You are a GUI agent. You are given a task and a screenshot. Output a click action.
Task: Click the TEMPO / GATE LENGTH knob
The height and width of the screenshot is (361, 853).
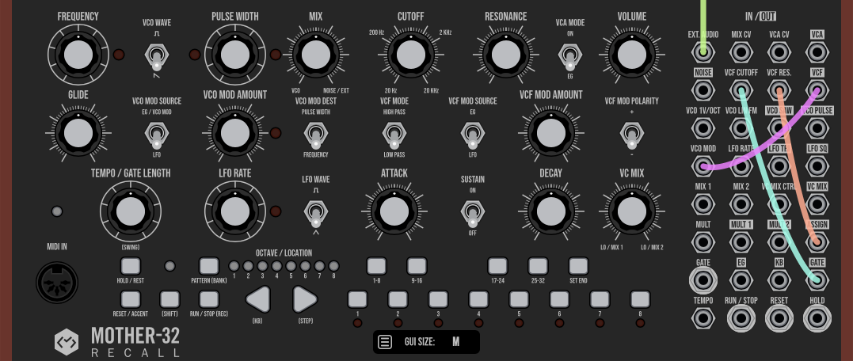(131, 211)
